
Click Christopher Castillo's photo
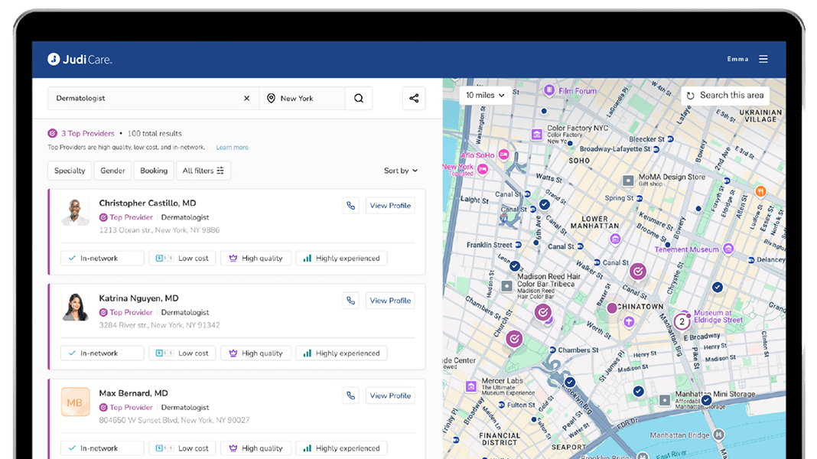click(75, 212)
